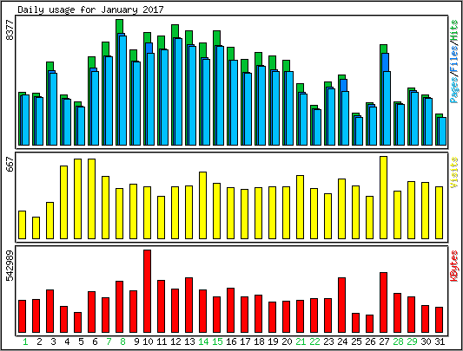Click the Pages/Files/Hits legend text
This screenshot has height=351, width=463.
point(454,61)
